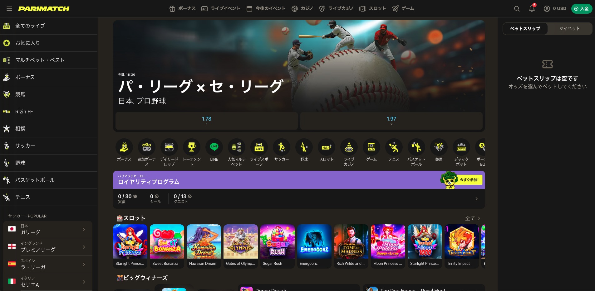Open Hawaiian Dream slot thumbnail
The image size is (595, 291).
click(x=204, y=241)
